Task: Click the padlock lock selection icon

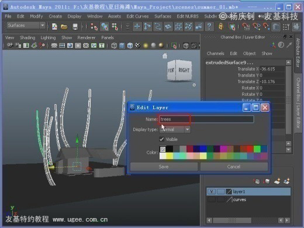Action: [x=221, y=26]
